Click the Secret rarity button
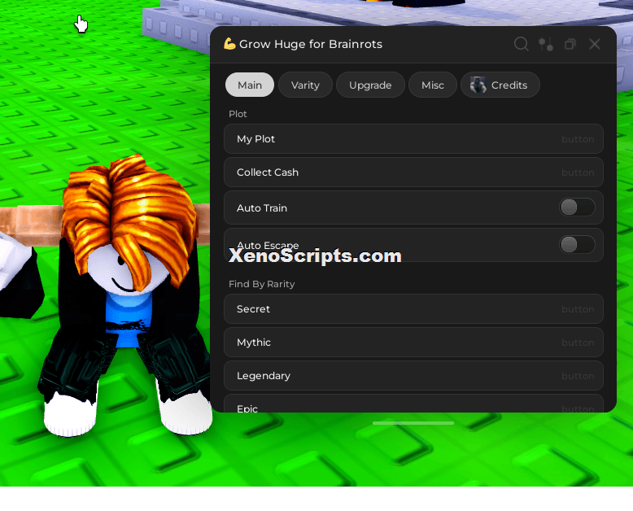Viewport: 633px width, 511px height. point(413,308)
